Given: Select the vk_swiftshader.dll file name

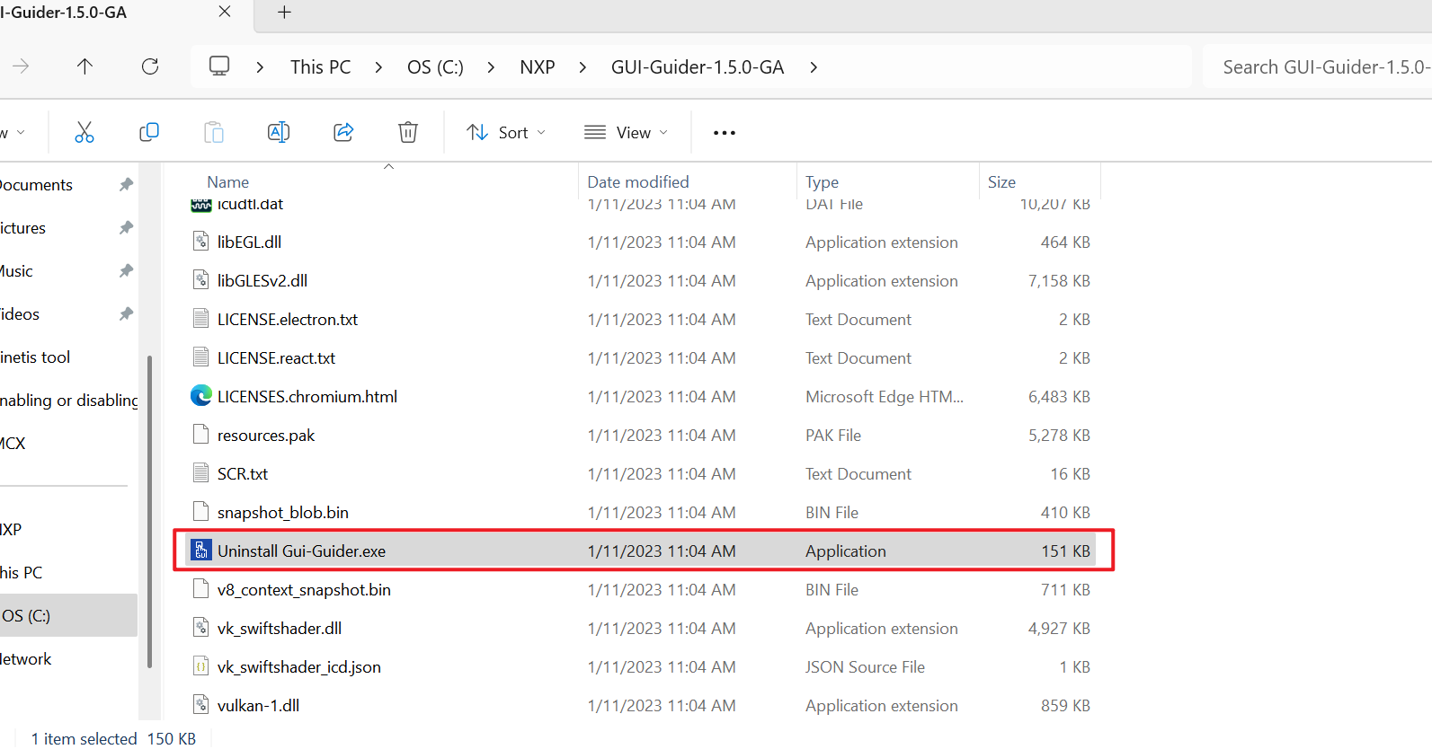Looking at the screenshot, I should tap(280, 628).
